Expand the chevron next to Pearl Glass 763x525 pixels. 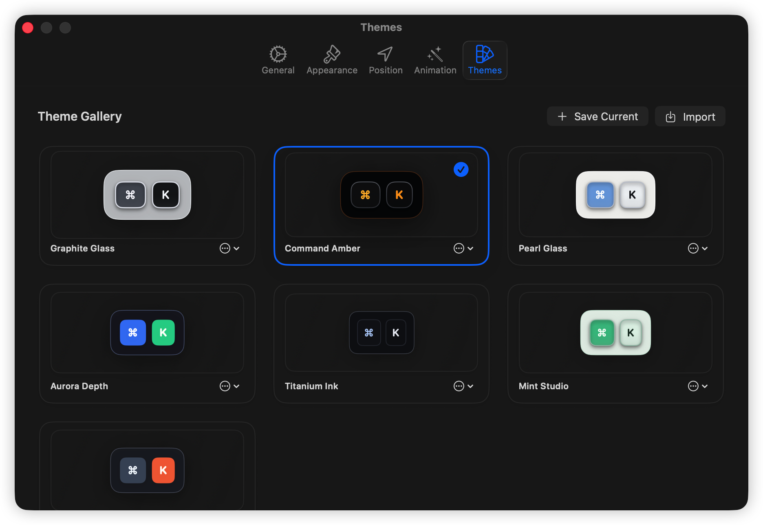[x=705, y=249]
